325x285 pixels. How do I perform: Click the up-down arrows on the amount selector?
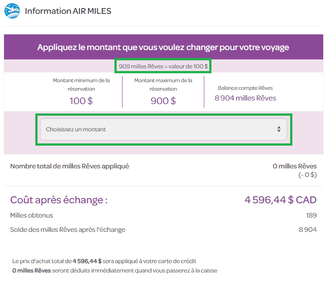click(279, 130)
